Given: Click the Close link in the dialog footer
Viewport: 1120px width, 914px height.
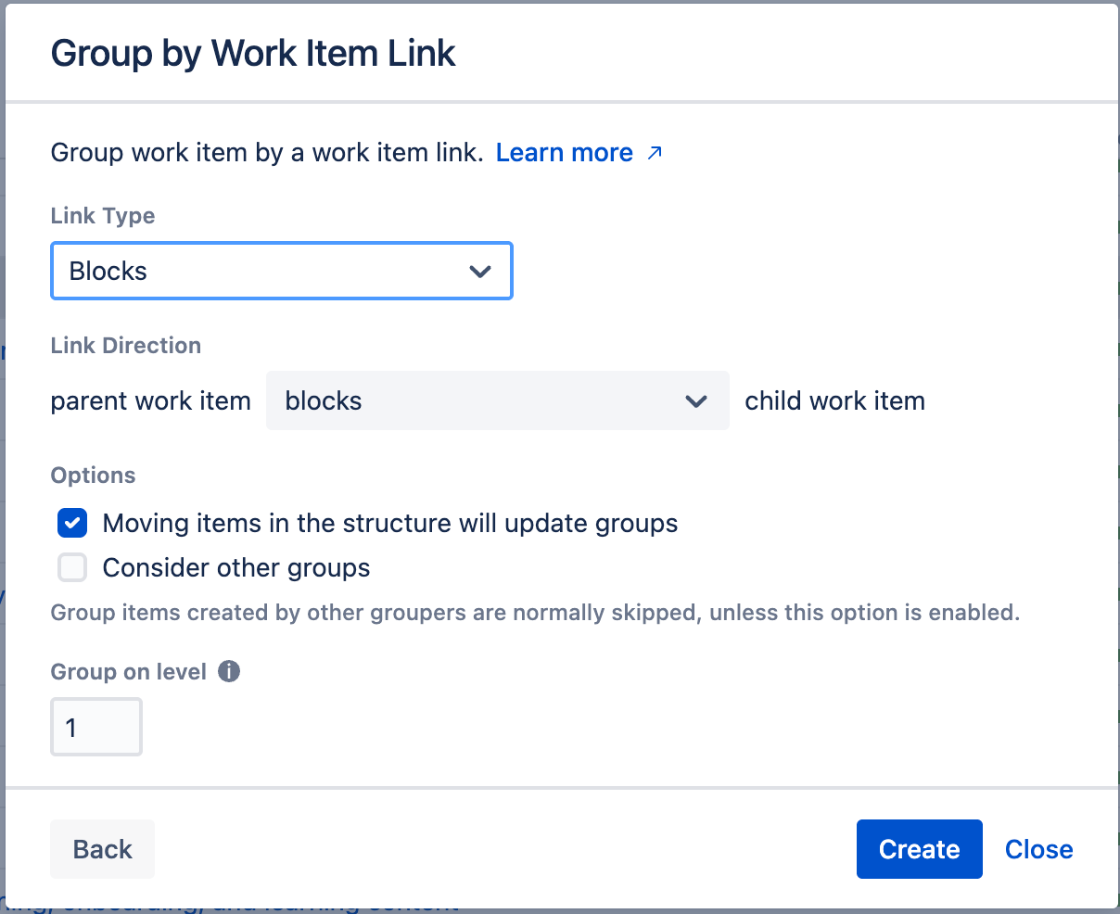Looking at the screenshot, I should [x=1038, y=848].
